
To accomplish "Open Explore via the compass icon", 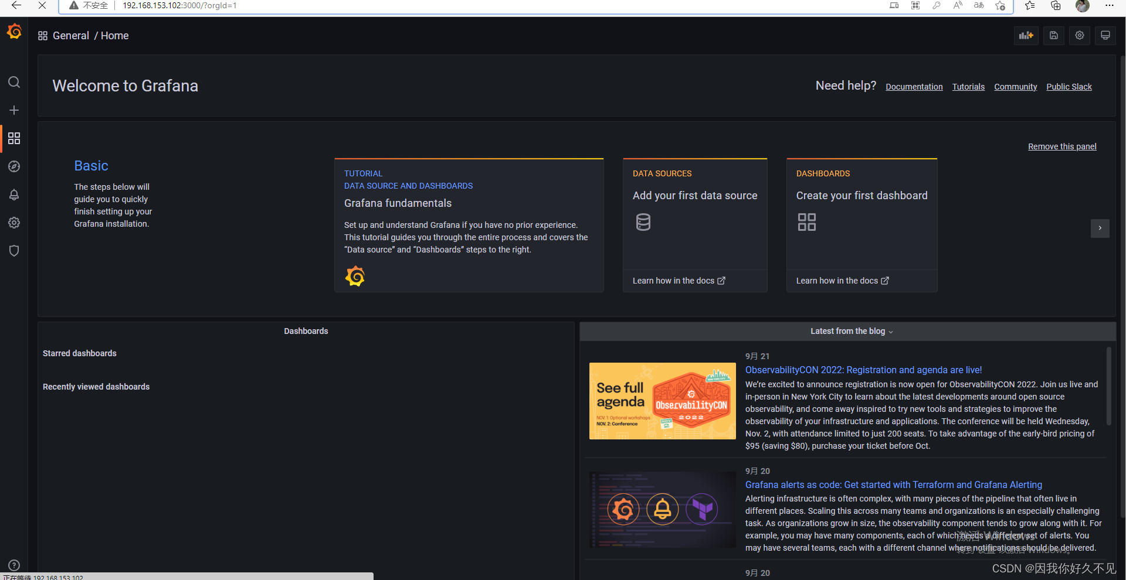I will tap(14, 166).
